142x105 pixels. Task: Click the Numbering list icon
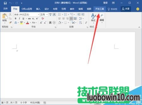pyautogui.click(x=66, y=14)
